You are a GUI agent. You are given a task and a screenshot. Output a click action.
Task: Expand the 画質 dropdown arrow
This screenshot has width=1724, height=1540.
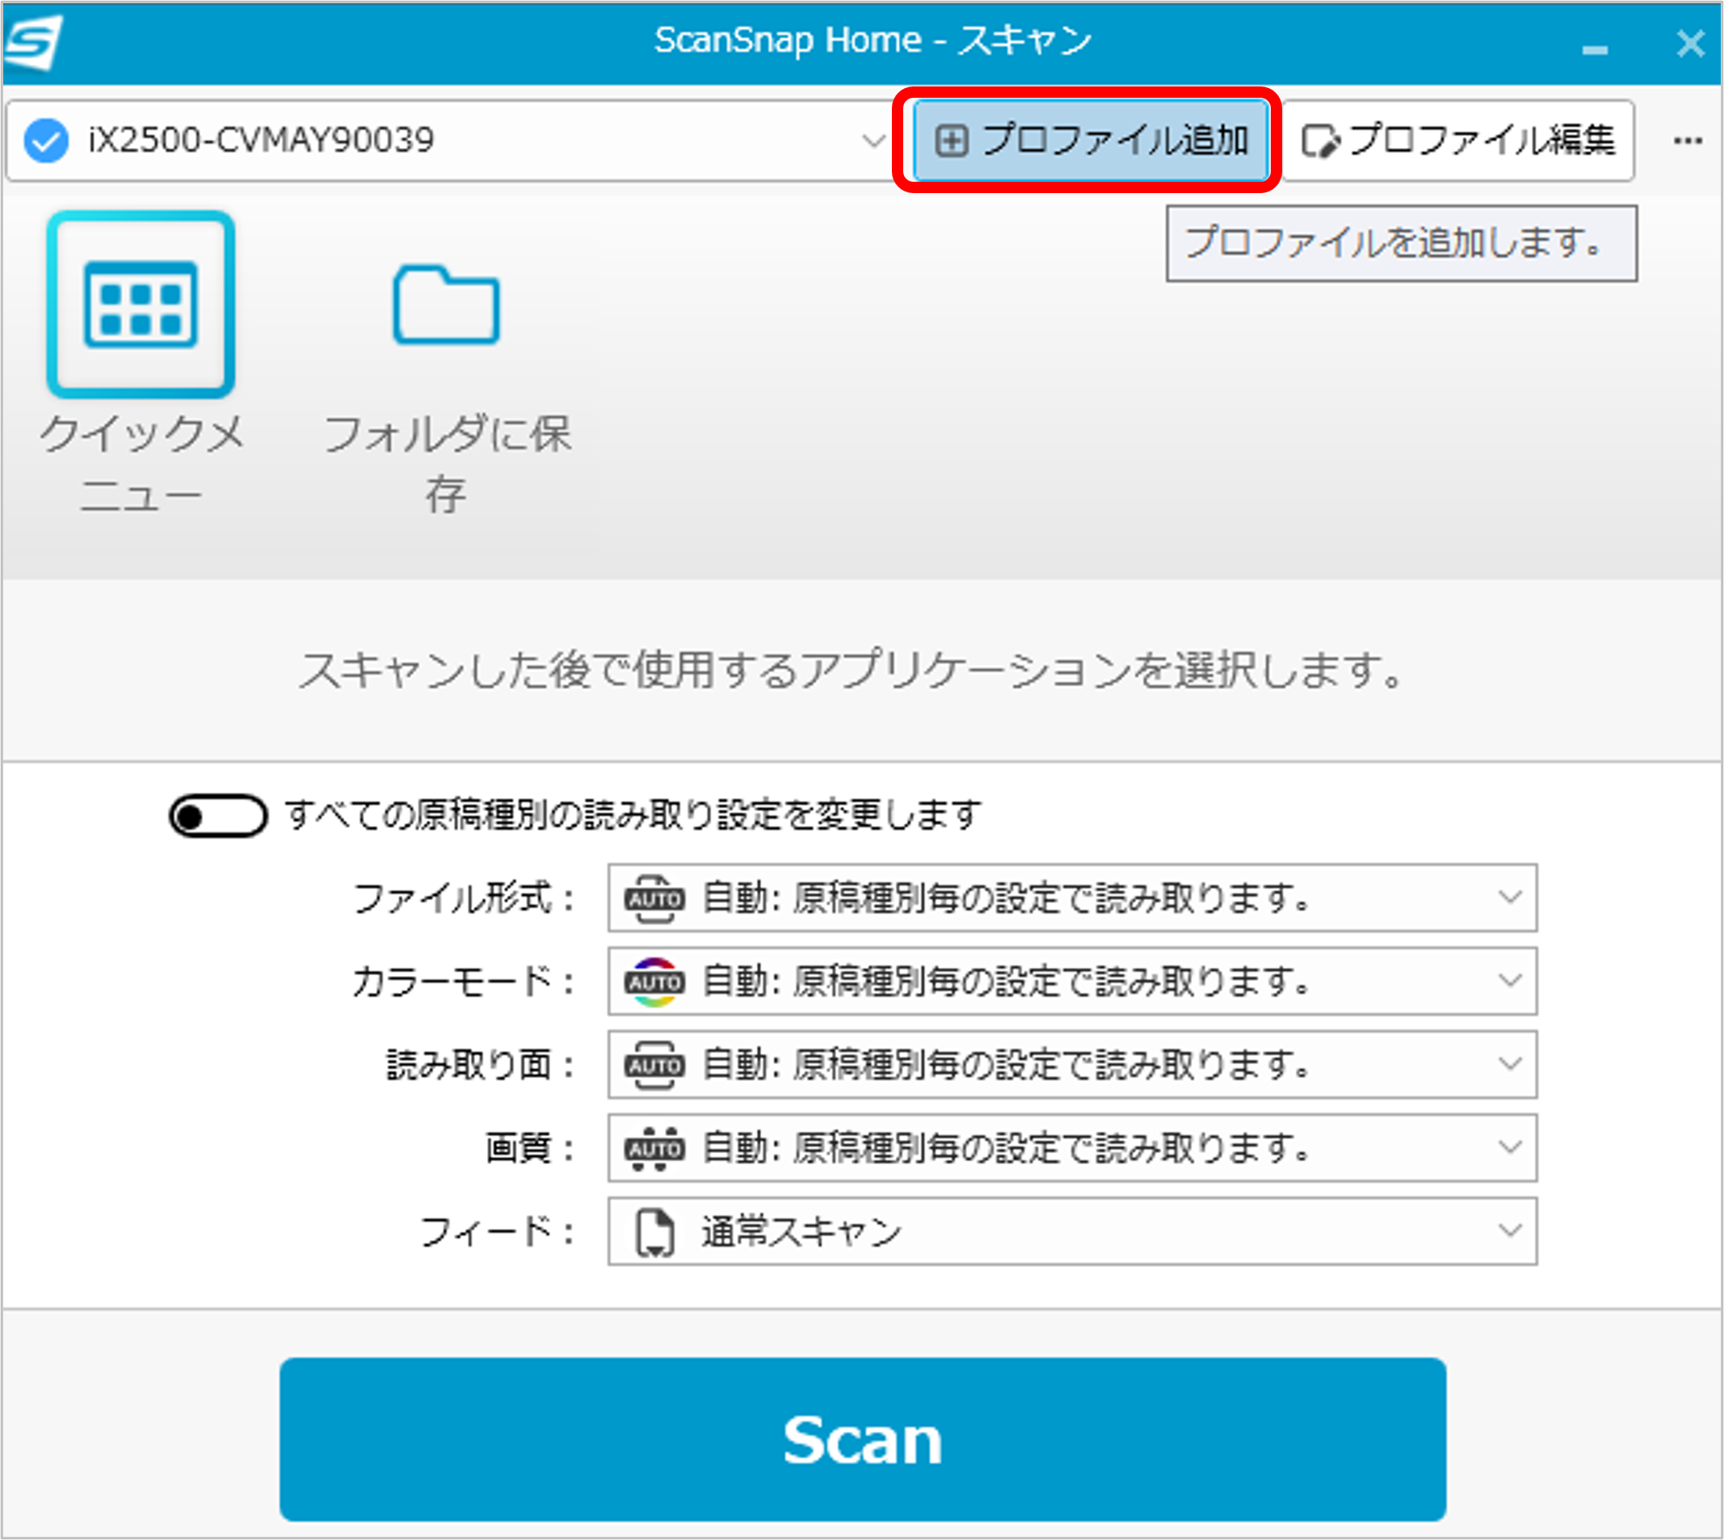(1509, 1147)
